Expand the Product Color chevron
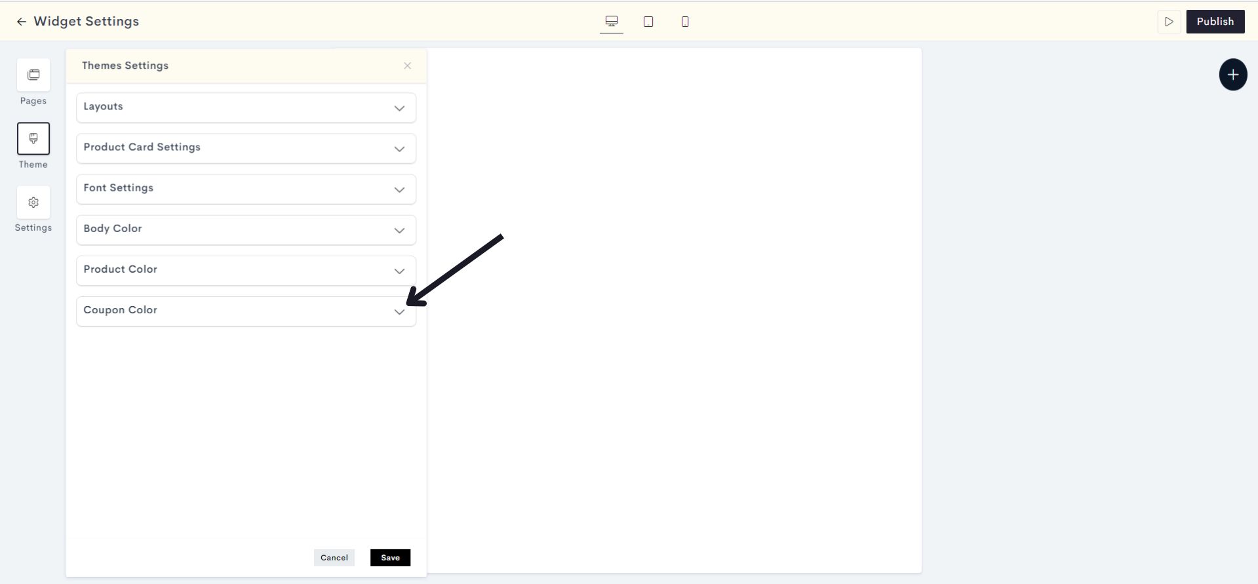The height and width of the screenshot is (584, 1258). click(x=399, y=271)
